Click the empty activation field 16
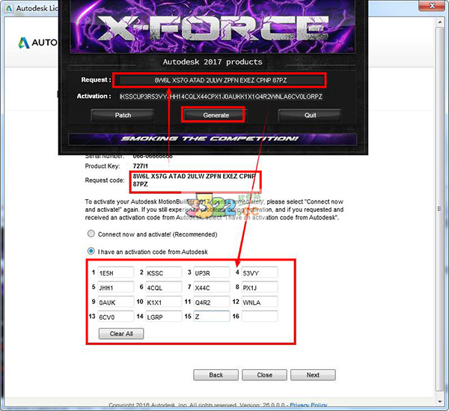This screenshot has width=449, height=411. (260, 317)
